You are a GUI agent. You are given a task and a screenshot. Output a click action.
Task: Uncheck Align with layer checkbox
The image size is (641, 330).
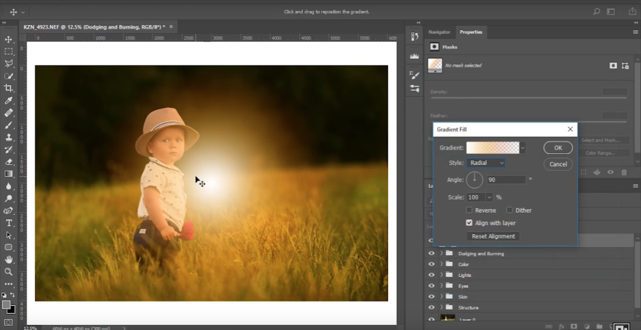(x=469, y=223)
